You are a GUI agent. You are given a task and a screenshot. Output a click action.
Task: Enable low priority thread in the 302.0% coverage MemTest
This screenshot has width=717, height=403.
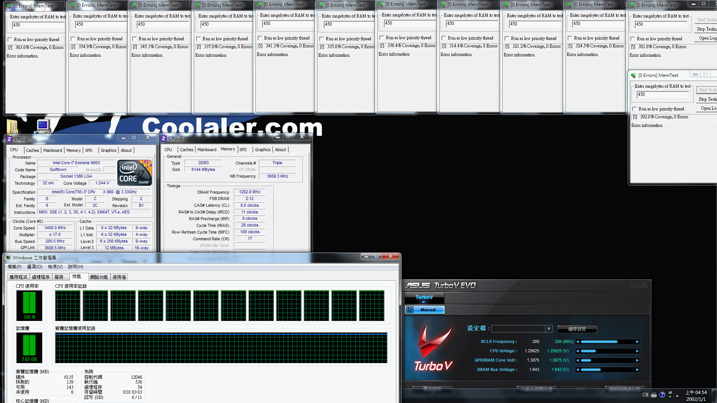click(634, 109)
